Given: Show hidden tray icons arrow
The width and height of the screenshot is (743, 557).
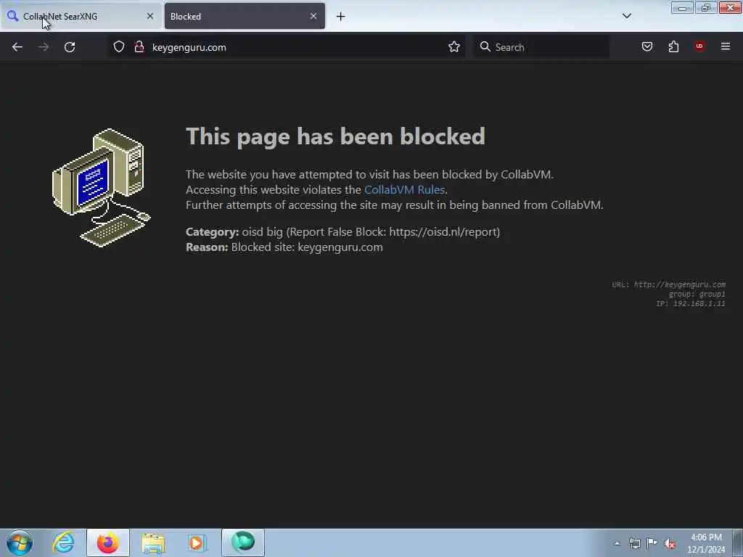Looking at the screenshot, I should (x=617, y=544).
